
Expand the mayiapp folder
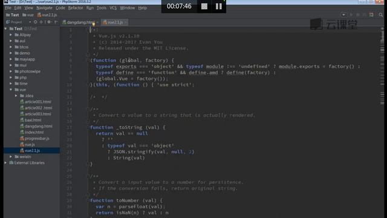pyautogui.click(x=11, y=59)
